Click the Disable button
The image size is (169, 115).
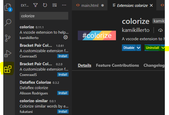[x=129, y=48]
